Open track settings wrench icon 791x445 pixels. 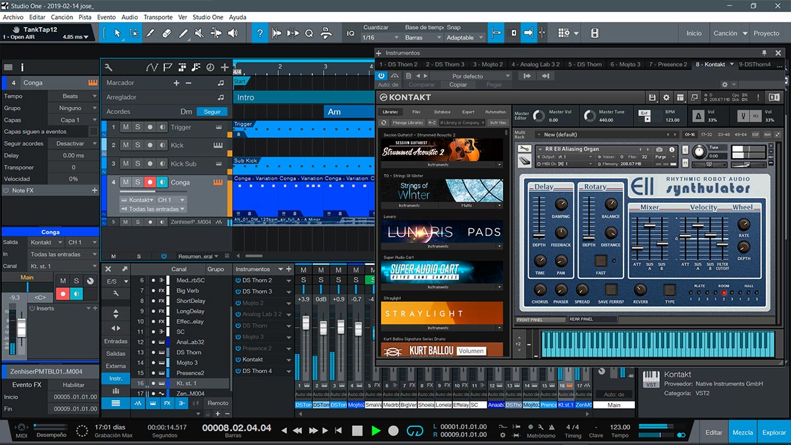click(108, 67)
